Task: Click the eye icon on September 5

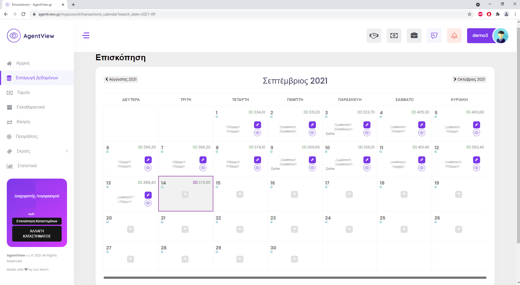Action: click(476, 133)
